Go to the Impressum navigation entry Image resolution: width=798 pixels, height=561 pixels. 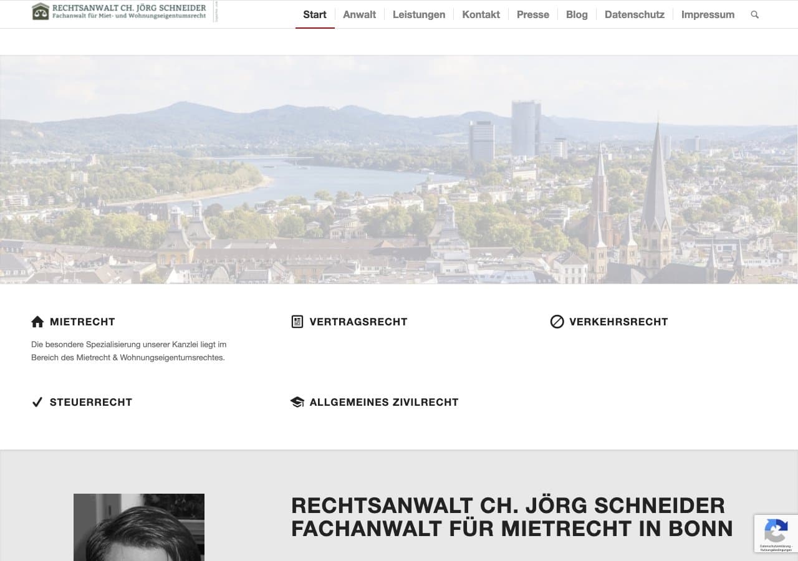coord(708,14)
